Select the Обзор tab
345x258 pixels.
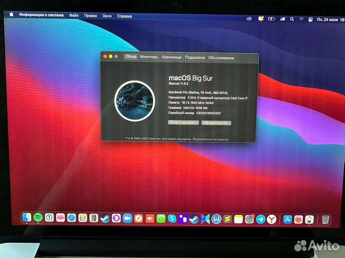pyautogui.click(x=131, y=56)
